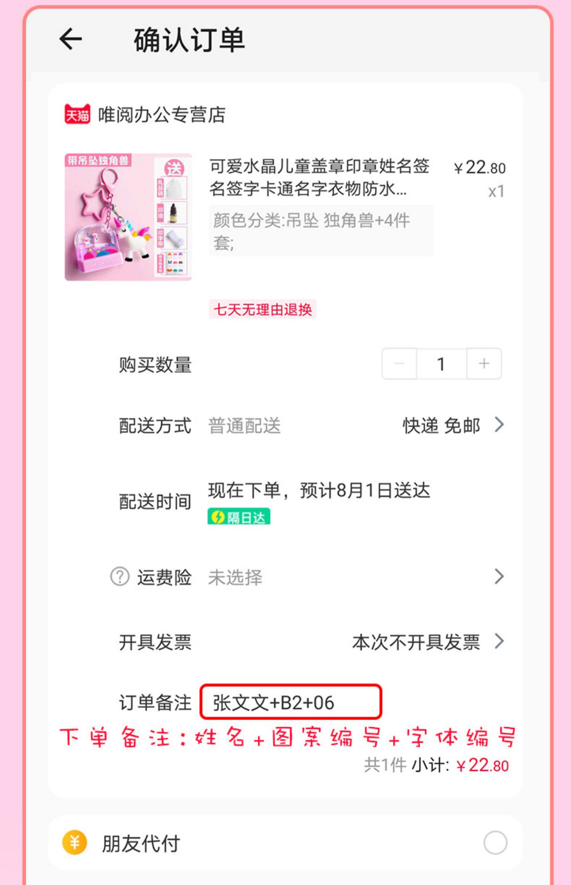The width and height of the screenshot is (571, 885).
Task: Tap the yellow yuan coin icon
Action: click(x=75, y=842)
